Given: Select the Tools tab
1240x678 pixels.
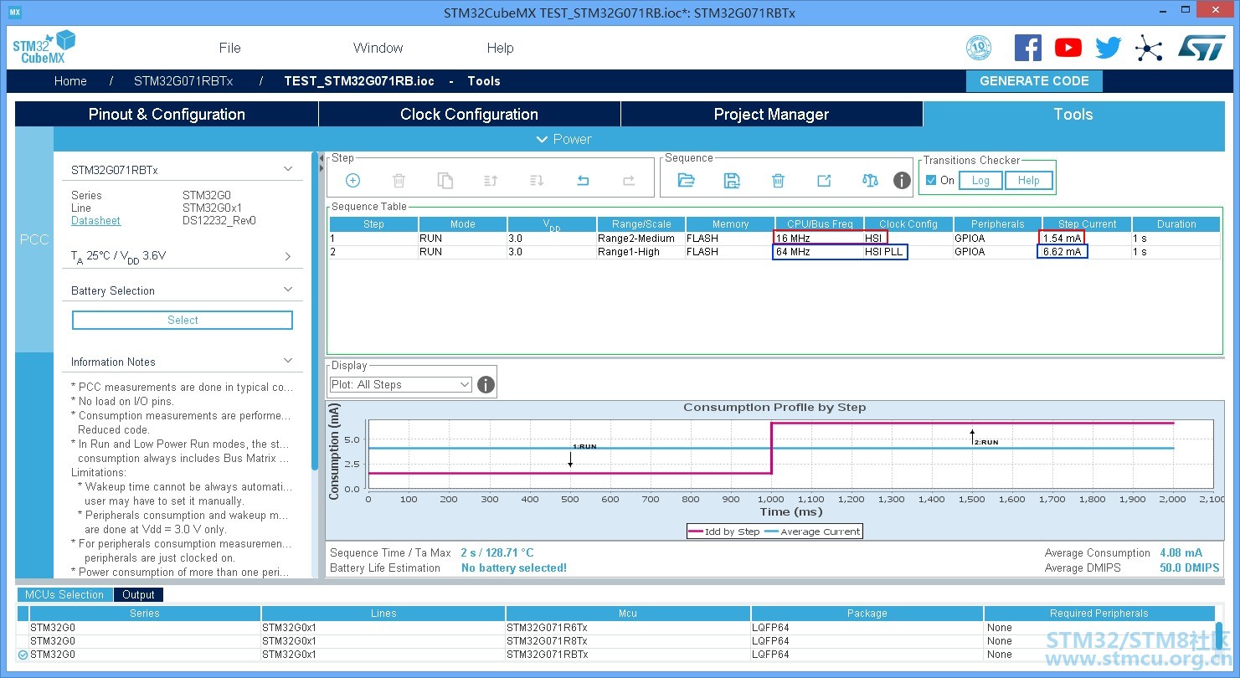Looking at the screenshot, I should tap(1073, 115).
